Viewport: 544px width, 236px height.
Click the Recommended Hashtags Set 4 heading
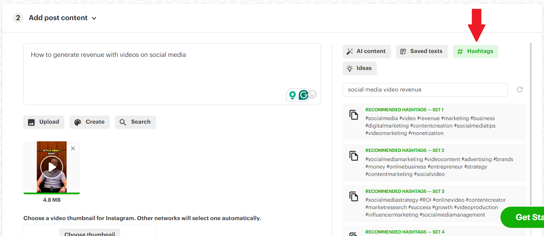tap(405, 232)
